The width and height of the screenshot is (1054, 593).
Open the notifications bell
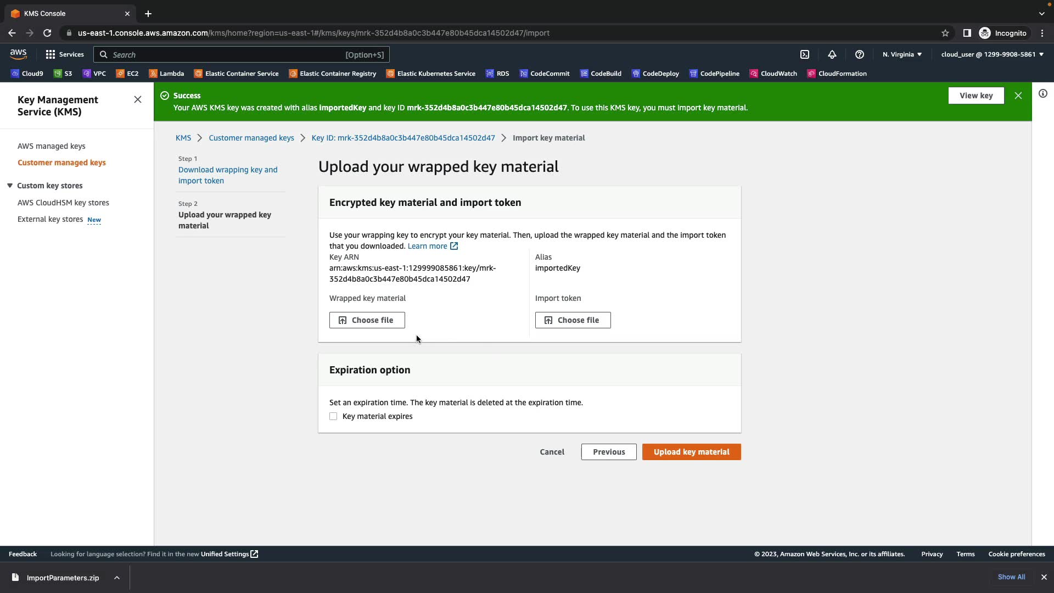tap(832, 54)
